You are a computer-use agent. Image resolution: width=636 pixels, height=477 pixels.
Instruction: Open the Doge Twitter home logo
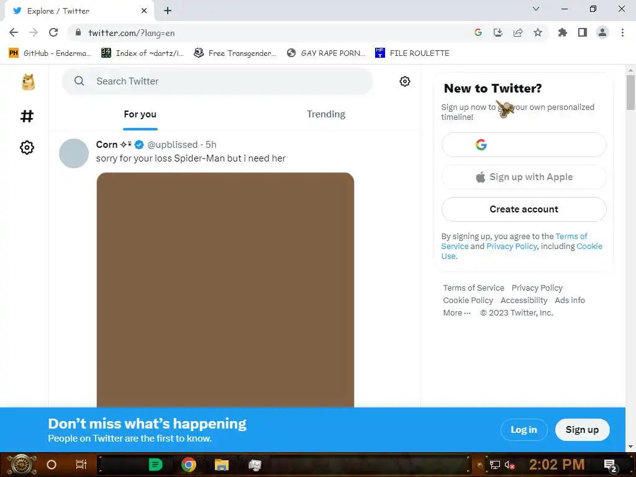[x=28, y=83]
